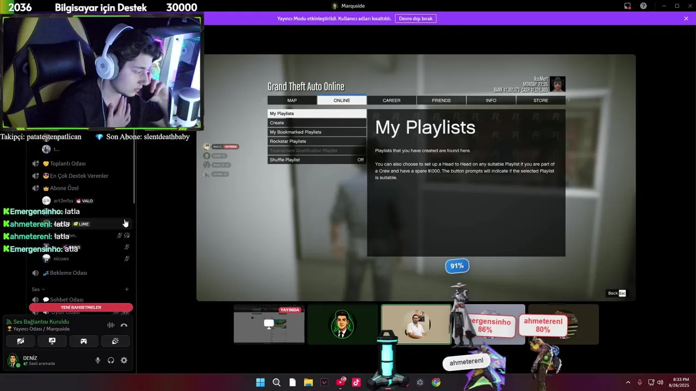This screenshot has width=696, height=391.
Task: Open the STORE tab in GTA menu
Action: (x=540, y=100)
